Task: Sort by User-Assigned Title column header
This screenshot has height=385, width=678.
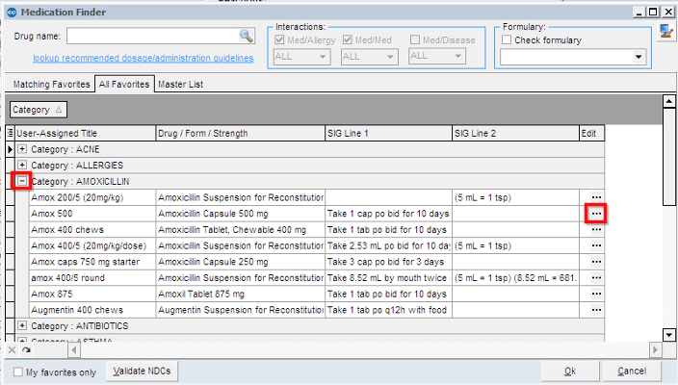Action: (x=85, y=133)
